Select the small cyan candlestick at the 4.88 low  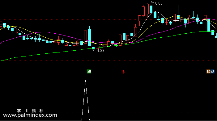(x=93, y=48)
